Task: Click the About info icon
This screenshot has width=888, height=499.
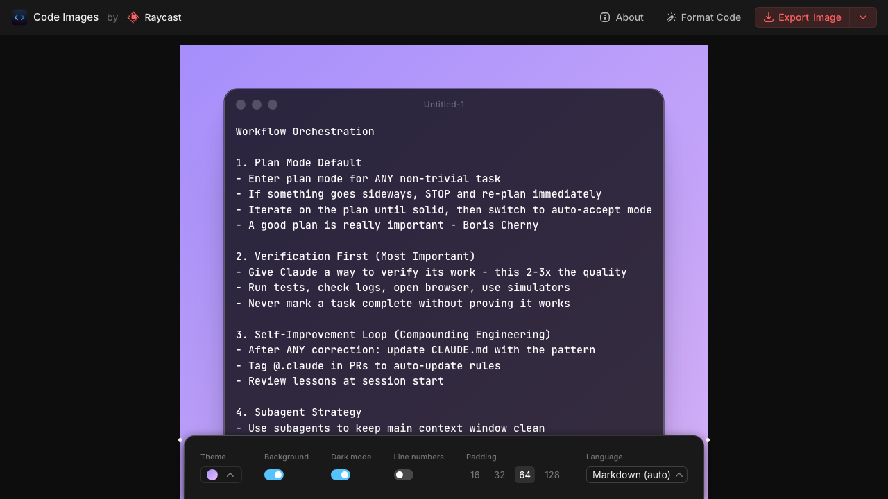Action: point(605,17)
